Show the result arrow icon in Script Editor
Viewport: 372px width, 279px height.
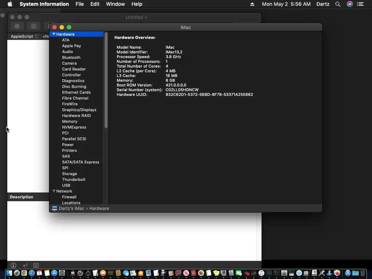coord(25,265)
